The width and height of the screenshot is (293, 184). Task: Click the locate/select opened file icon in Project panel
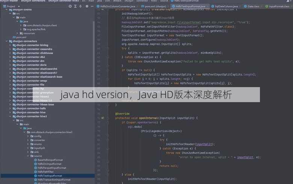[70, 6]
